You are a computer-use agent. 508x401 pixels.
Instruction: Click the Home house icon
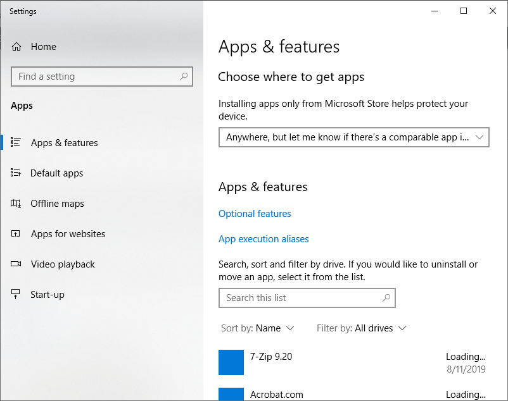tap(16, 47)
